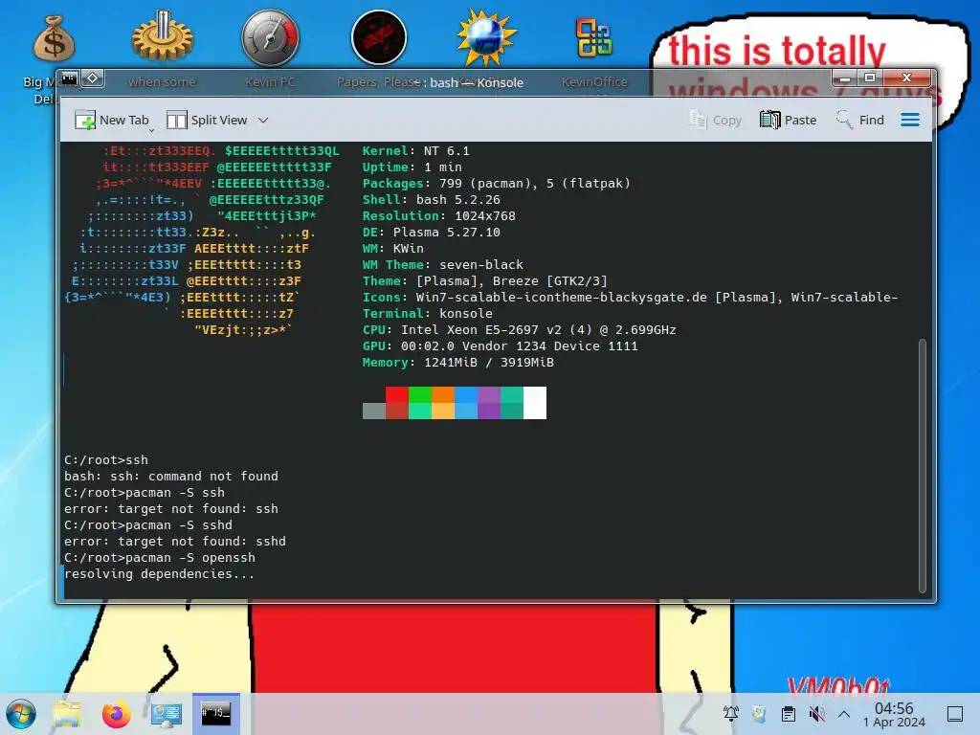Open the file manager folder taskbar icon
The height and width of the screenshot is (735, 980).
click(x=67, y=714)
